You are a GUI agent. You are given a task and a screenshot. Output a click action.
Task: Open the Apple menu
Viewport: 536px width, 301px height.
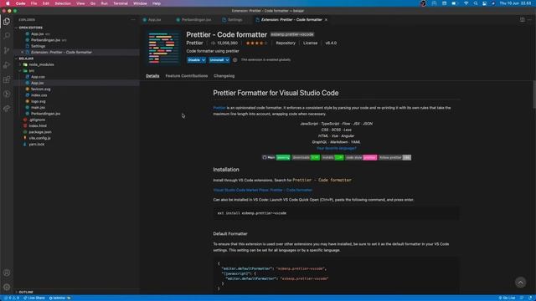pos(8,3)
